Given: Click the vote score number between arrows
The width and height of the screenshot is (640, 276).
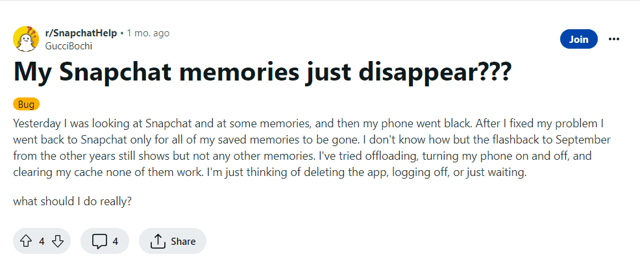Looking at the screenshot, I should [x=42, y=242].
